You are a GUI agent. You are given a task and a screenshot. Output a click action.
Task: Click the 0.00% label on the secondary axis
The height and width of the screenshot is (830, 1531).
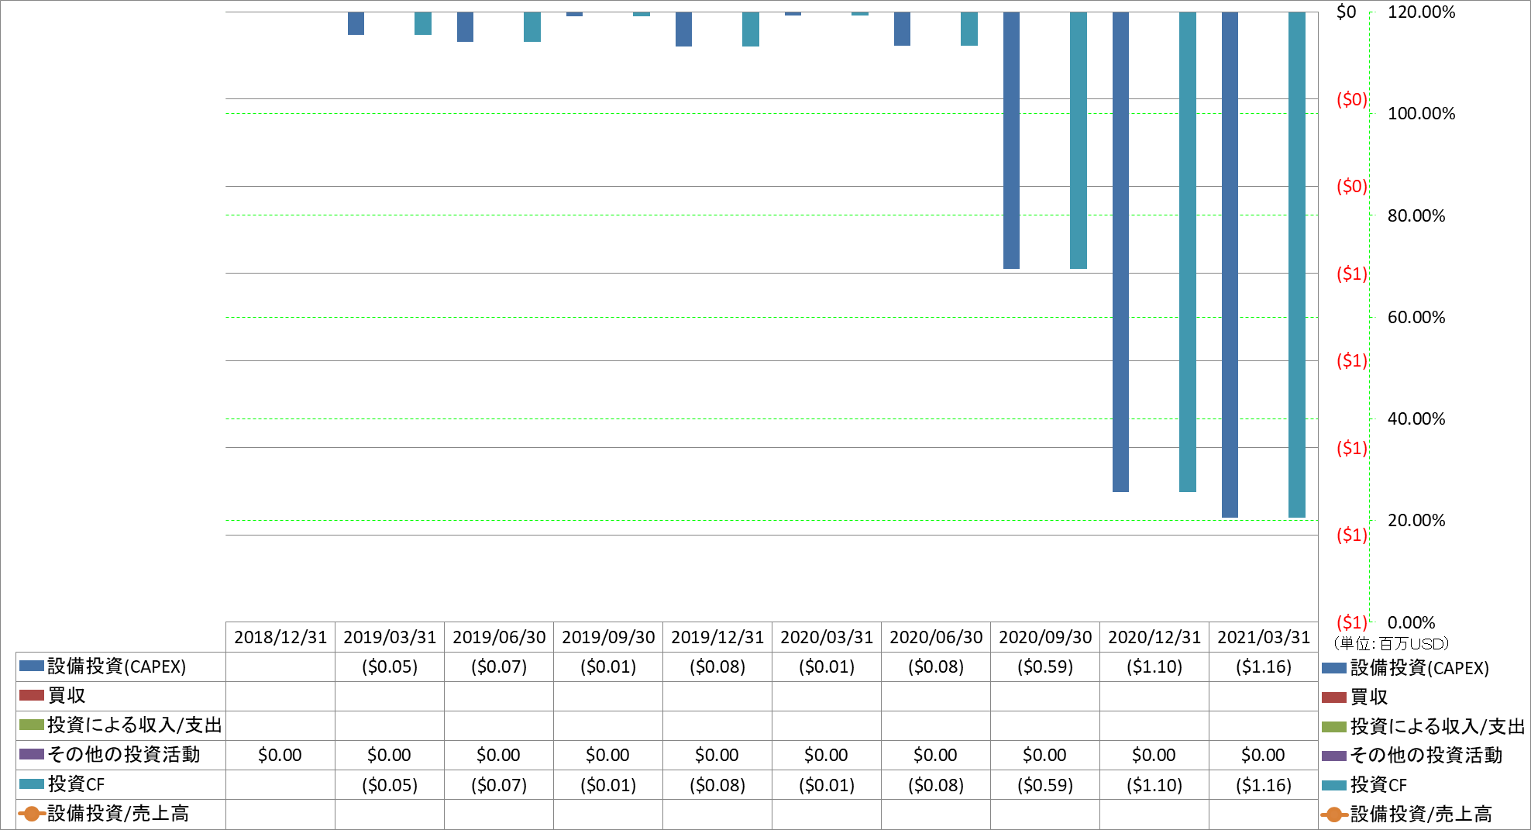tap(1411, 622)
